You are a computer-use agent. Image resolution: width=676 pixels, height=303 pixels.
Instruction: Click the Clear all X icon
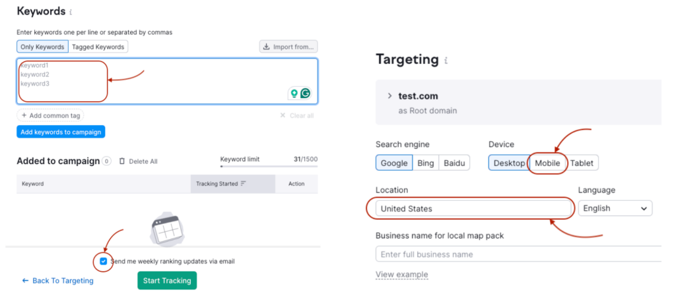tap(283, 116)
